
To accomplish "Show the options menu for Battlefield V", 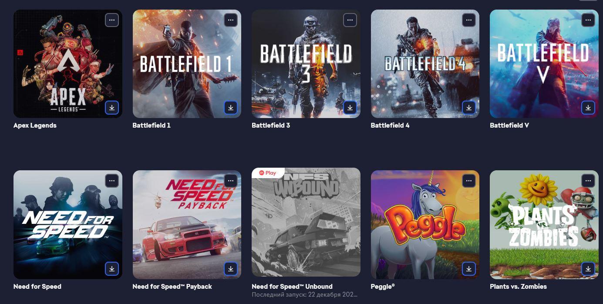I will point(588,20).
